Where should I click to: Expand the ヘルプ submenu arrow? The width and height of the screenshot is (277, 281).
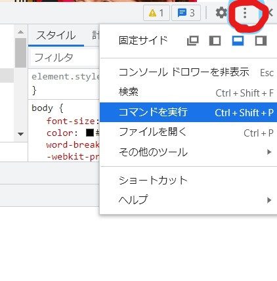click(269, 200)
